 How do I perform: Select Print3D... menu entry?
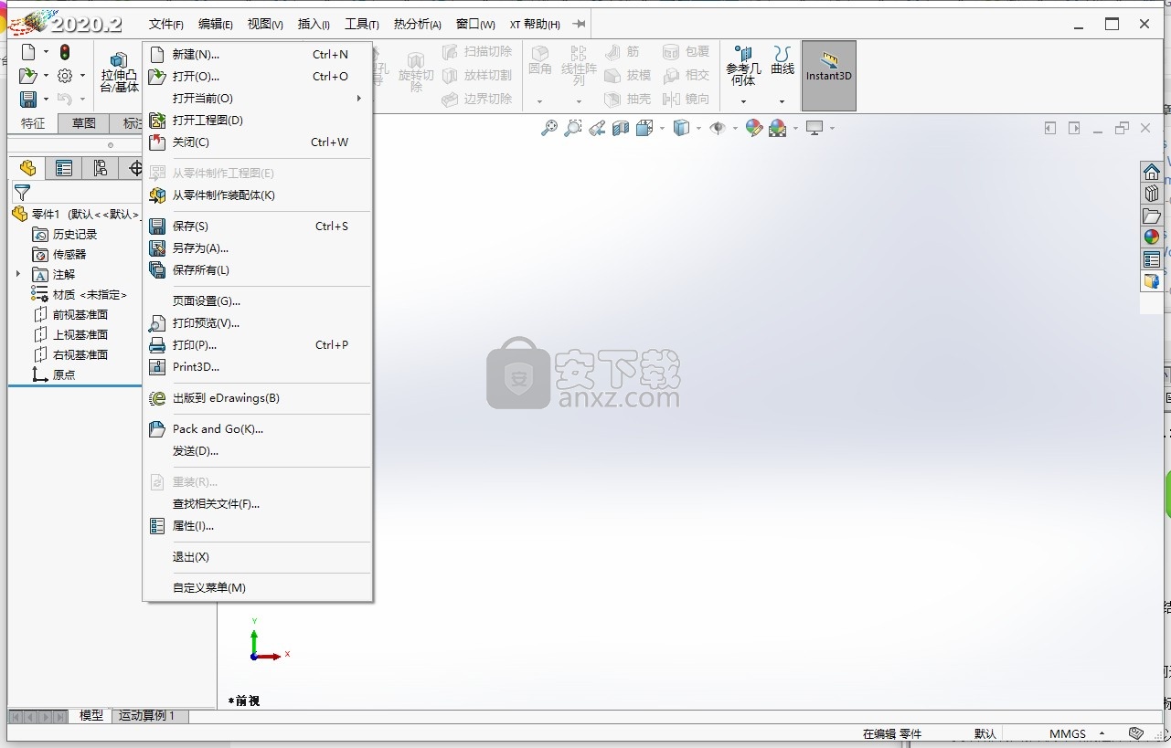click(x=257, y=367)
